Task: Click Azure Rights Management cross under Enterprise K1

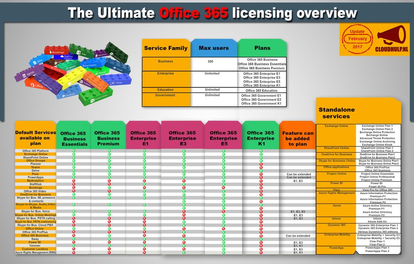Action: 261,252
